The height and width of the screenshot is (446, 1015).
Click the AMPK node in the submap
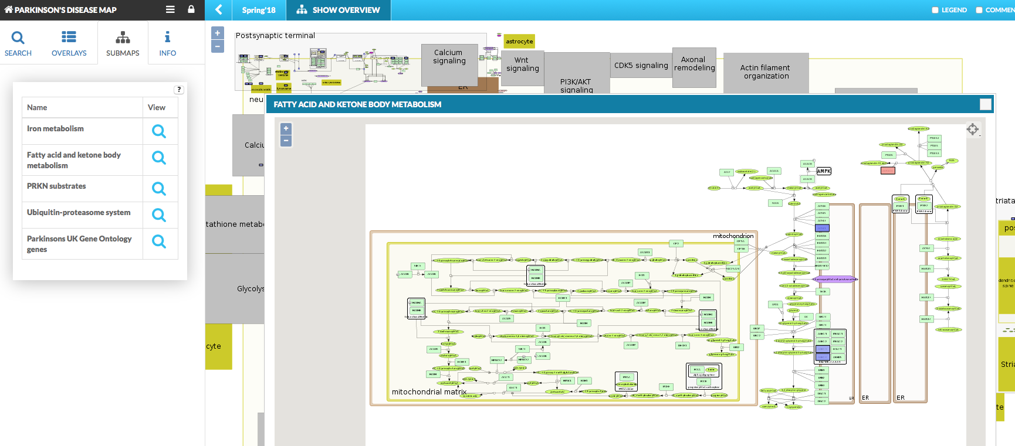pos(824,171)
